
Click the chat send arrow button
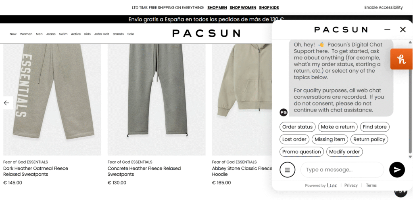coord(397,170)
